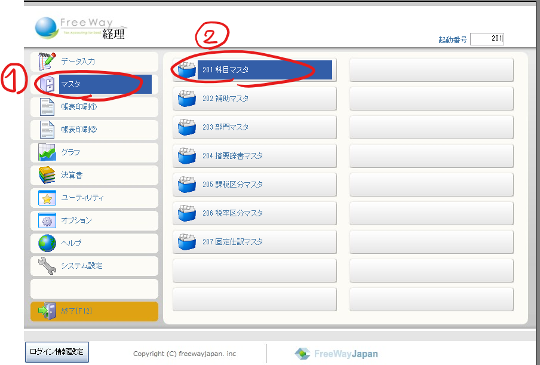Screen dimensions: 540x365
Task: Open 205 課税区分マスタ folder icon
Action: [187, 185]
